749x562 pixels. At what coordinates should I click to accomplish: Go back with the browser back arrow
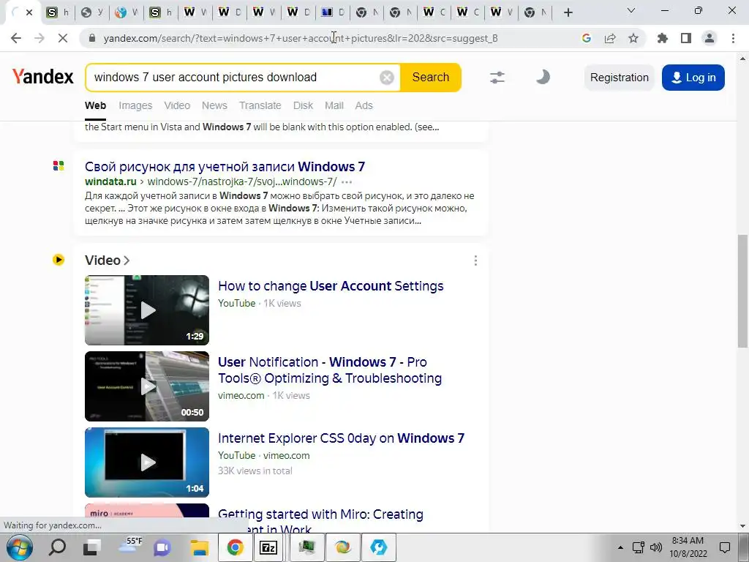tap(16, 38)
